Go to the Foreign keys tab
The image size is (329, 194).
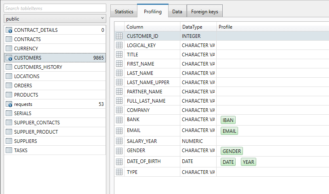[205, 12]
